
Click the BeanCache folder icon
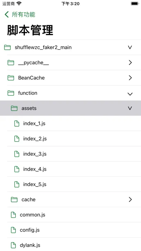pyautogui.click(x=11, y=78)
